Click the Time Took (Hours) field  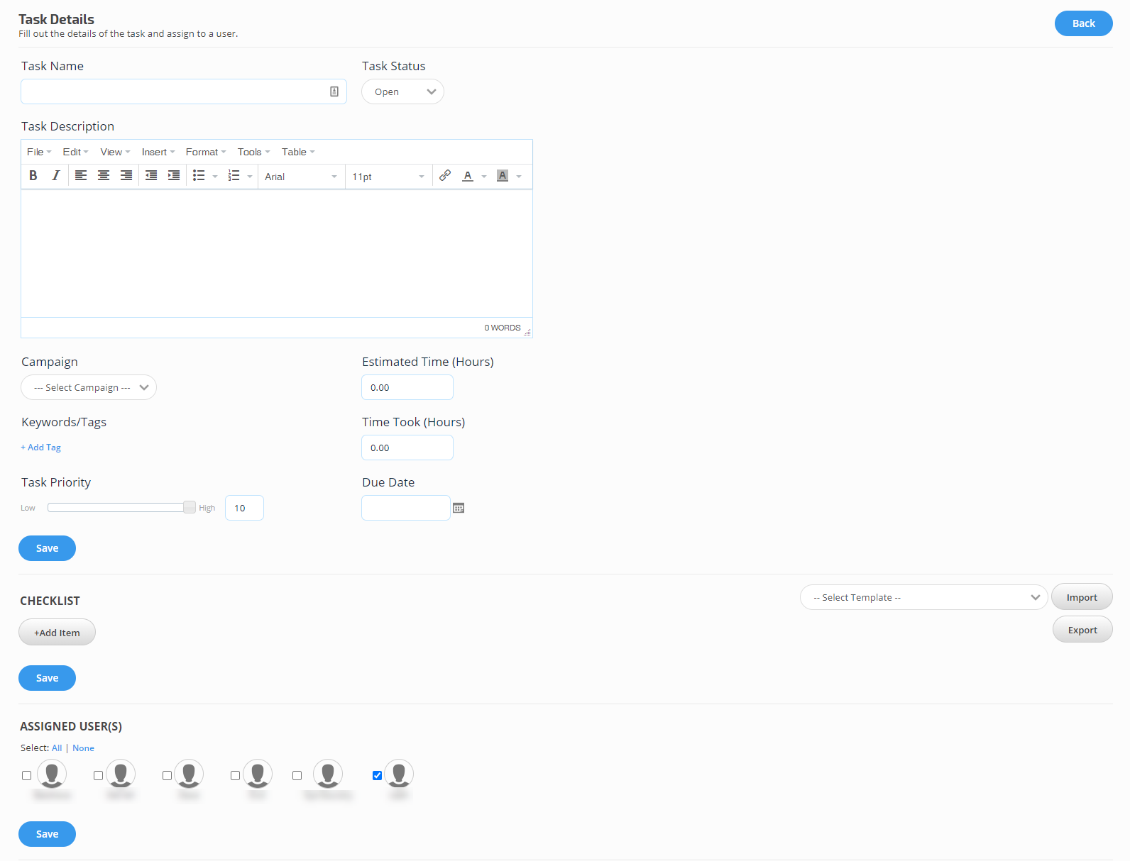click(407, 448)
